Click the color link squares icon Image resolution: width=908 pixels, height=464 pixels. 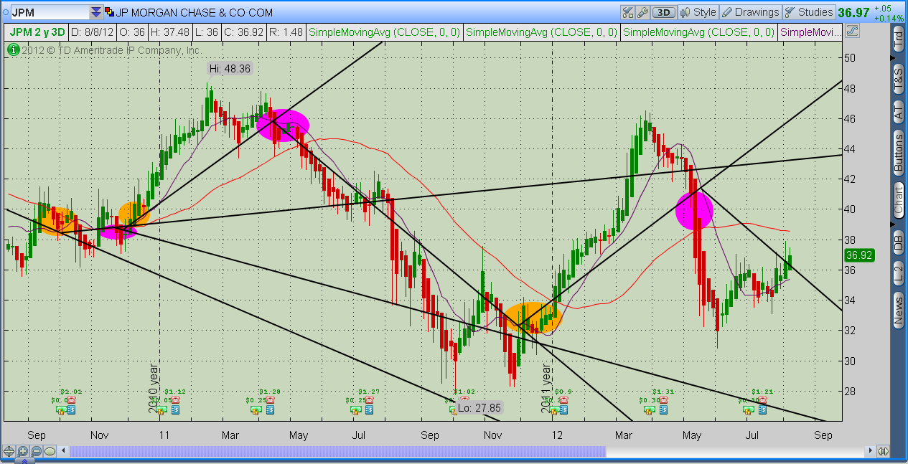click(109, 12)
